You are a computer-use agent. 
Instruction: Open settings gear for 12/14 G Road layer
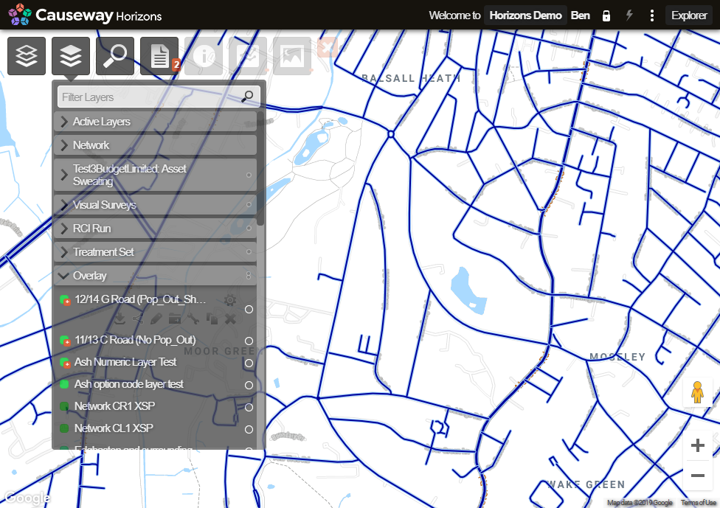point(229,299)
